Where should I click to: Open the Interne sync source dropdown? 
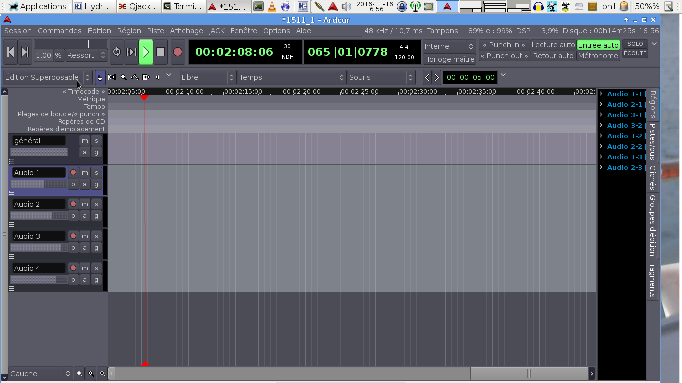(x=449, y=46)
